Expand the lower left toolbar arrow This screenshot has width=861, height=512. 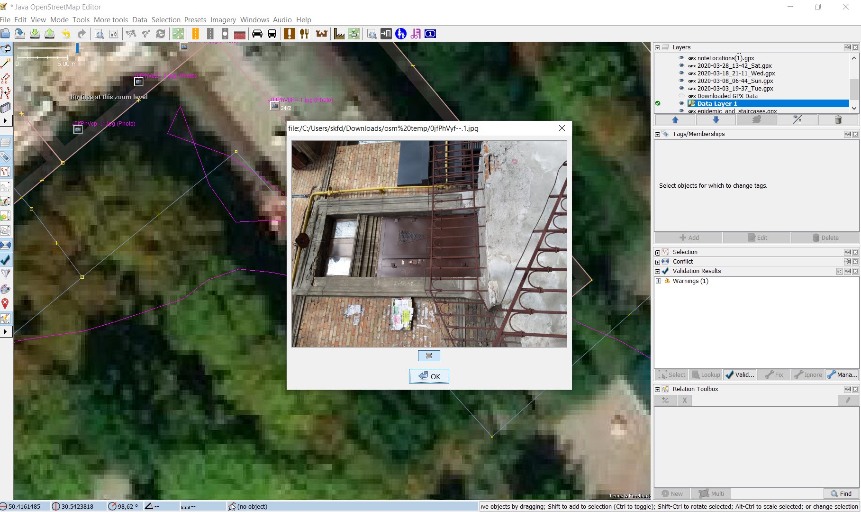5,331
